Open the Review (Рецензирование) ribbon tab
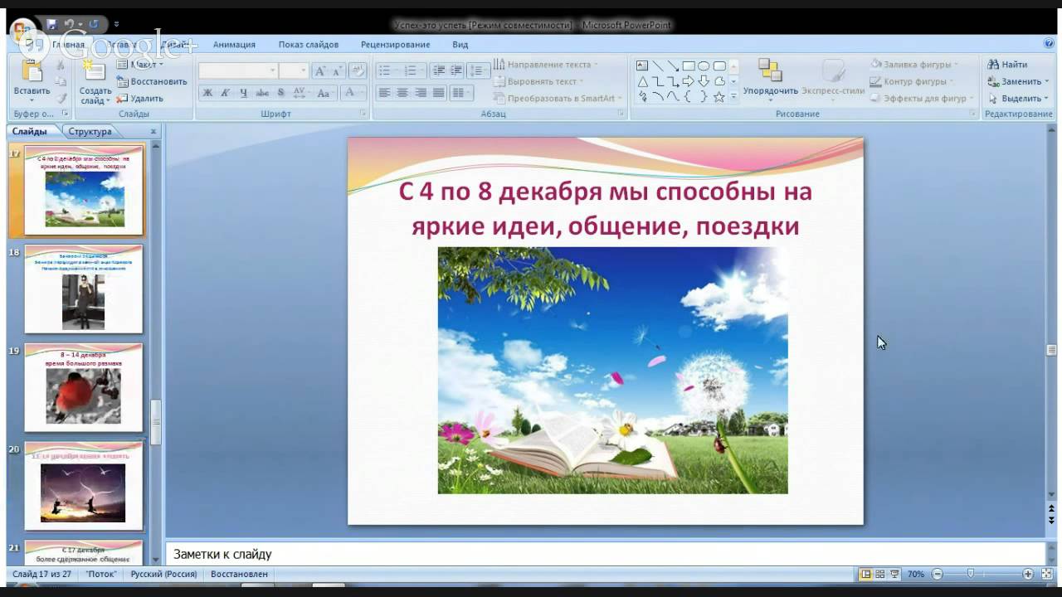This screenshot has height=597, width=1062. [395, 45]
